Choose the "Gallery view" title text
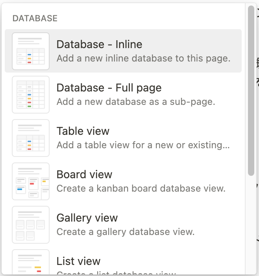Viewport: 259px width, 276px height. pyautogui.click(x=87, y=218)
